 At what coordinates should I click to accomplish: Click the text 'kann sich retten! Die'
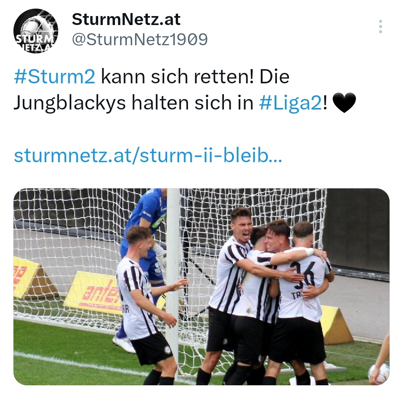[195, 77]
